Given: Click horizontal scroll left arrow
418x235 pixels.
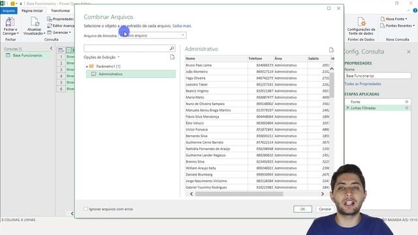Looking at the screenshot, I should point(191,194).
